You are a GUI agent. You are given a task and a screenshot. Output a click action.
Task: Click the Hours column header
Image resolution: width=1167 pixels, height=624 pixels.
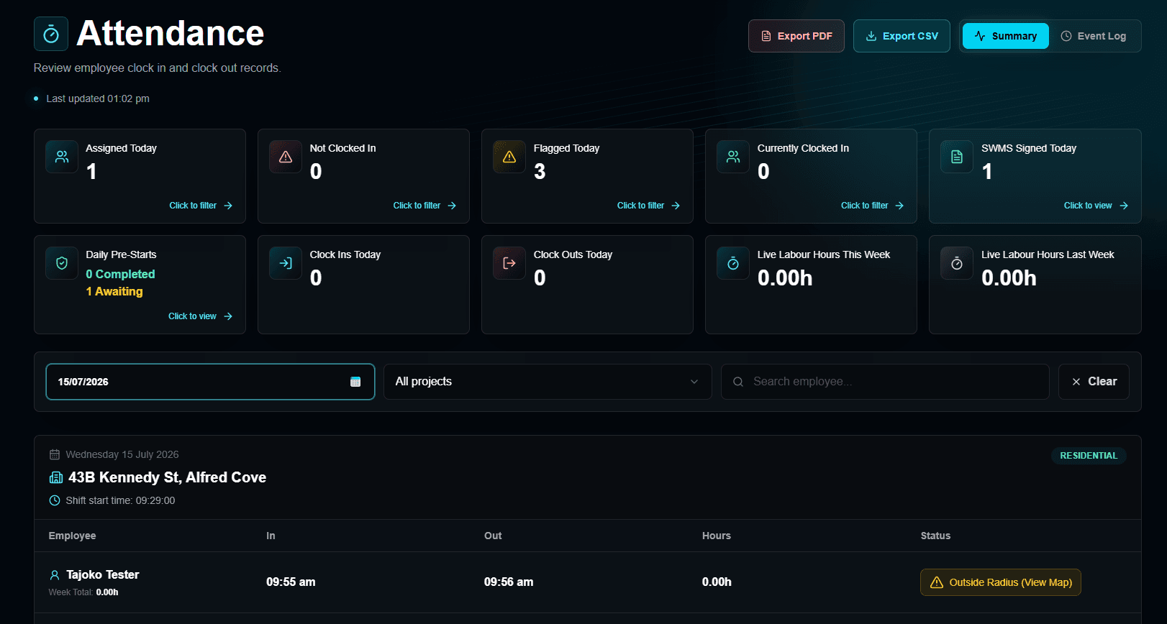coord(717,536)
